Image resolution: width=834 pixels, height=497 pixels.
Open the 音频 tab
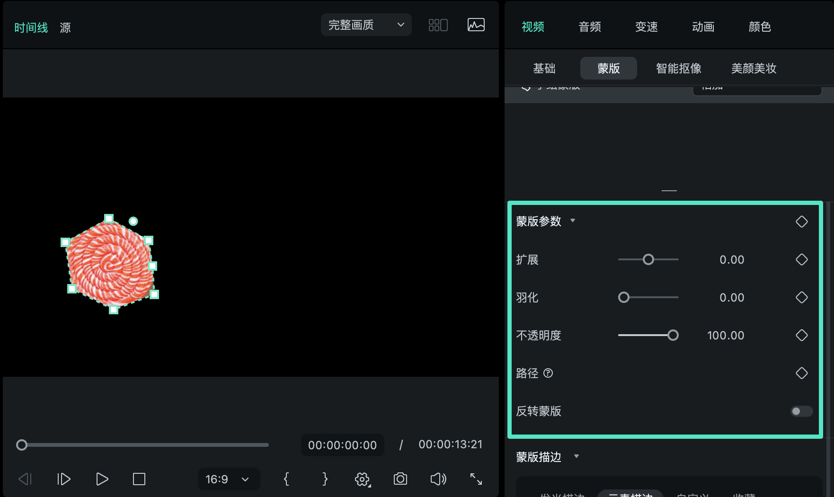[x=590, y=27]
